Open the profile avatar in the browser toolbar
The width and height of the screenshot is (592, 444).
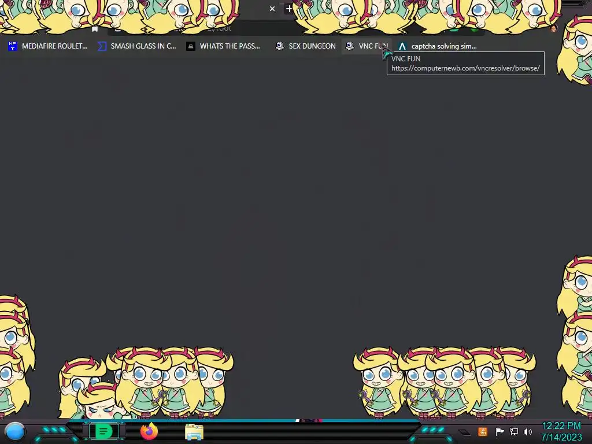[x=553, y=28]
